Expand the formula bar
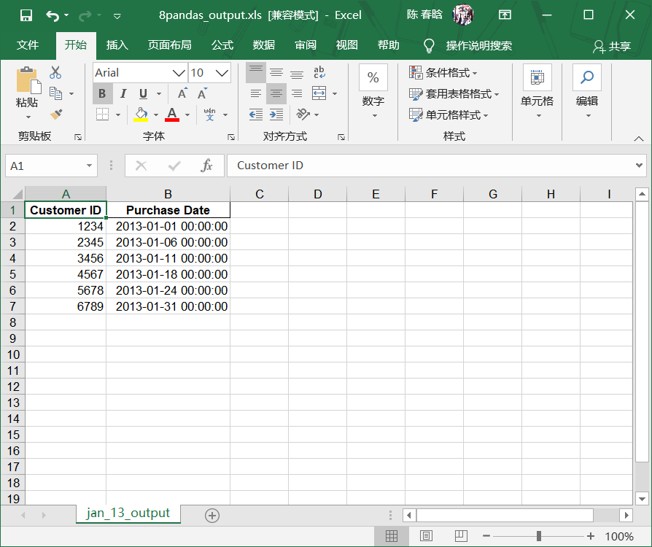 click(x=639, y=165)
